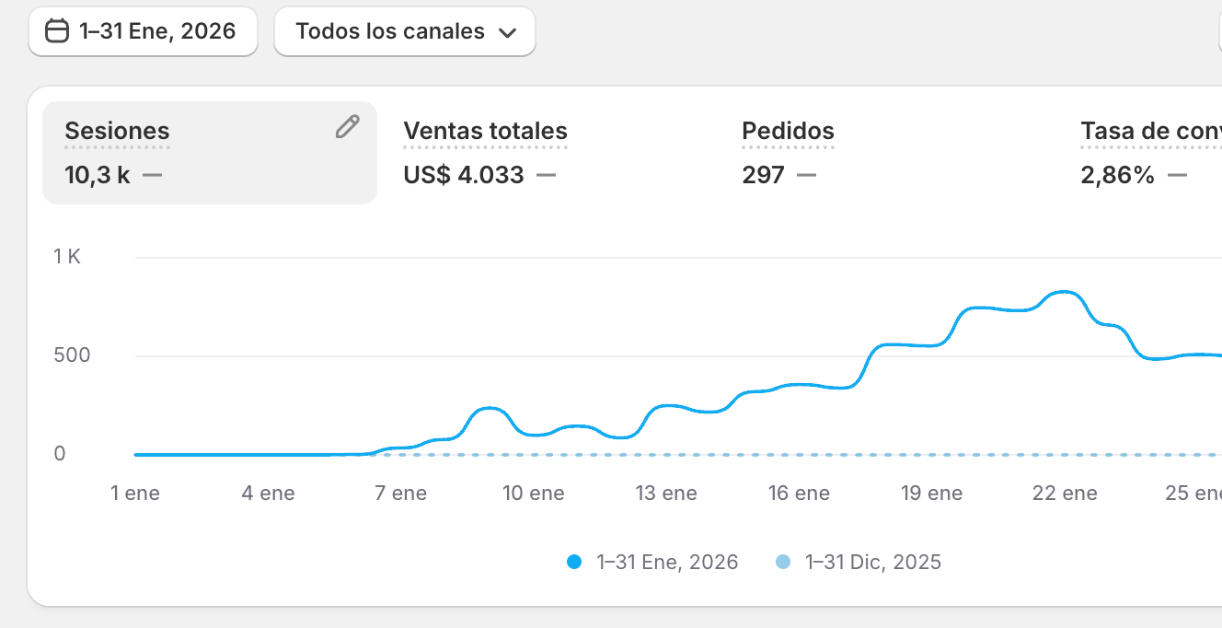This screenshot has width=1222, height=628.
Task: Click the 13 ene label on x-axis
Action: coord(666,494)
